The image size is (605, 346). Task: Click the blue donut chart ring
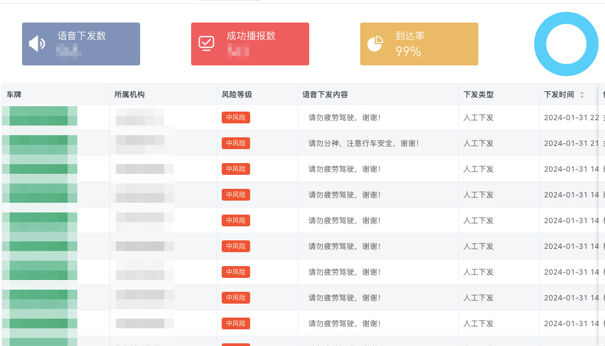pos(566,44)
